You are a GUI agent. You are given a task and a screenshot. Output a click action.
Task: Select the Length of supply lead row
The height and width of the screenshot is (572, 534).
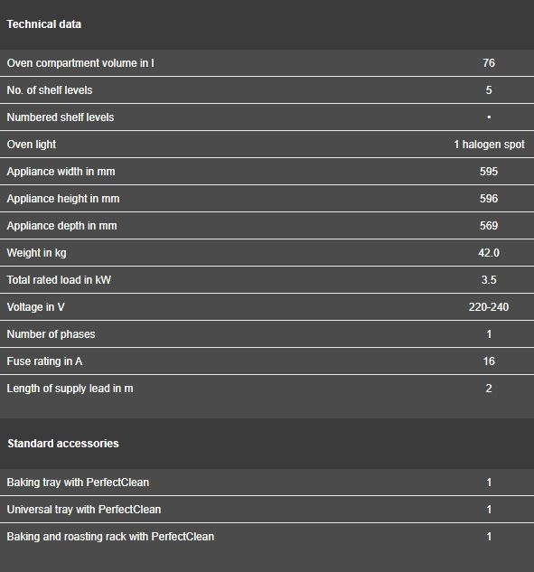pyautogui.click(x=267, y=389)
